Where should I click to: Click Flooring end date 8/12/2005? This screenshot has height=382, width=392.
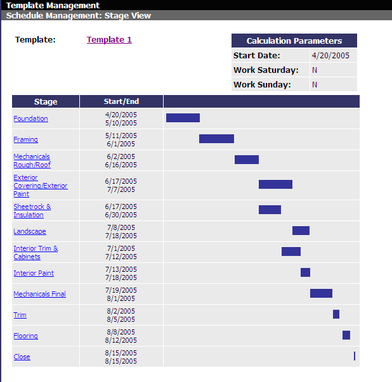click(x=121, y=341)
